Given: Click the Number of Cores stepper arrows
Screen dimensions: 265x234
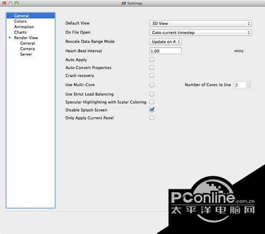Looking at the screenshot, I should (249, 85).
